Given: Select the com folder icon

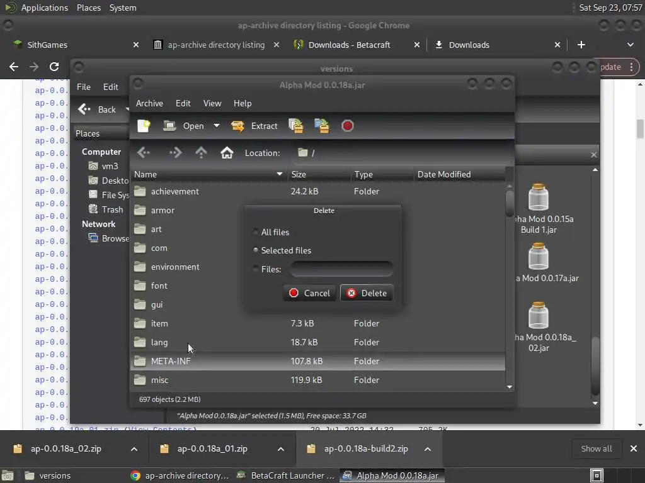Looking at the screenshot, I should [140, 248].
